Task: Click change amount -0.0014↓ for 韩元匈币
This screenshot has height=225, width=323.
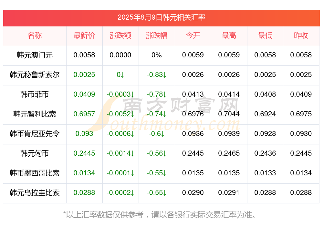Action: click(x=120, y=153)
